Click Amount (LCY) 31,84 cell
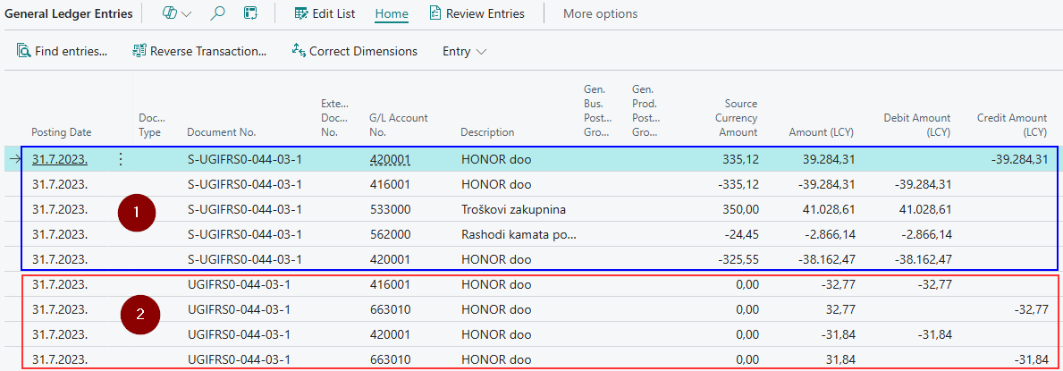Image resolution: width=1063 pixels, height=371 pixels. pyautogui.click(x=839, y=360)
